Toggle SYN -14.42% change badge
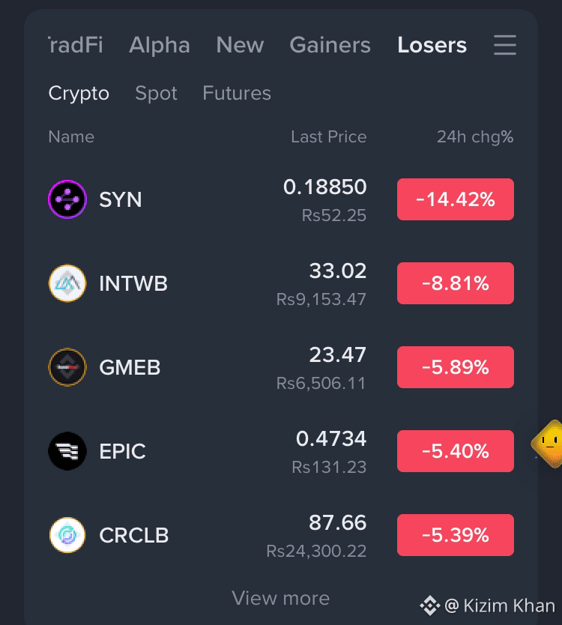562x625 pixels. point(455,199)
